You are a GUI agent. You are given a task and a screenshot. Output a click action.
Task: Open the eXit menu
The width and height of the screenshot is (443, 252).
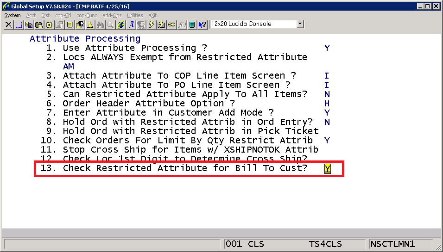tap(152, 15)
